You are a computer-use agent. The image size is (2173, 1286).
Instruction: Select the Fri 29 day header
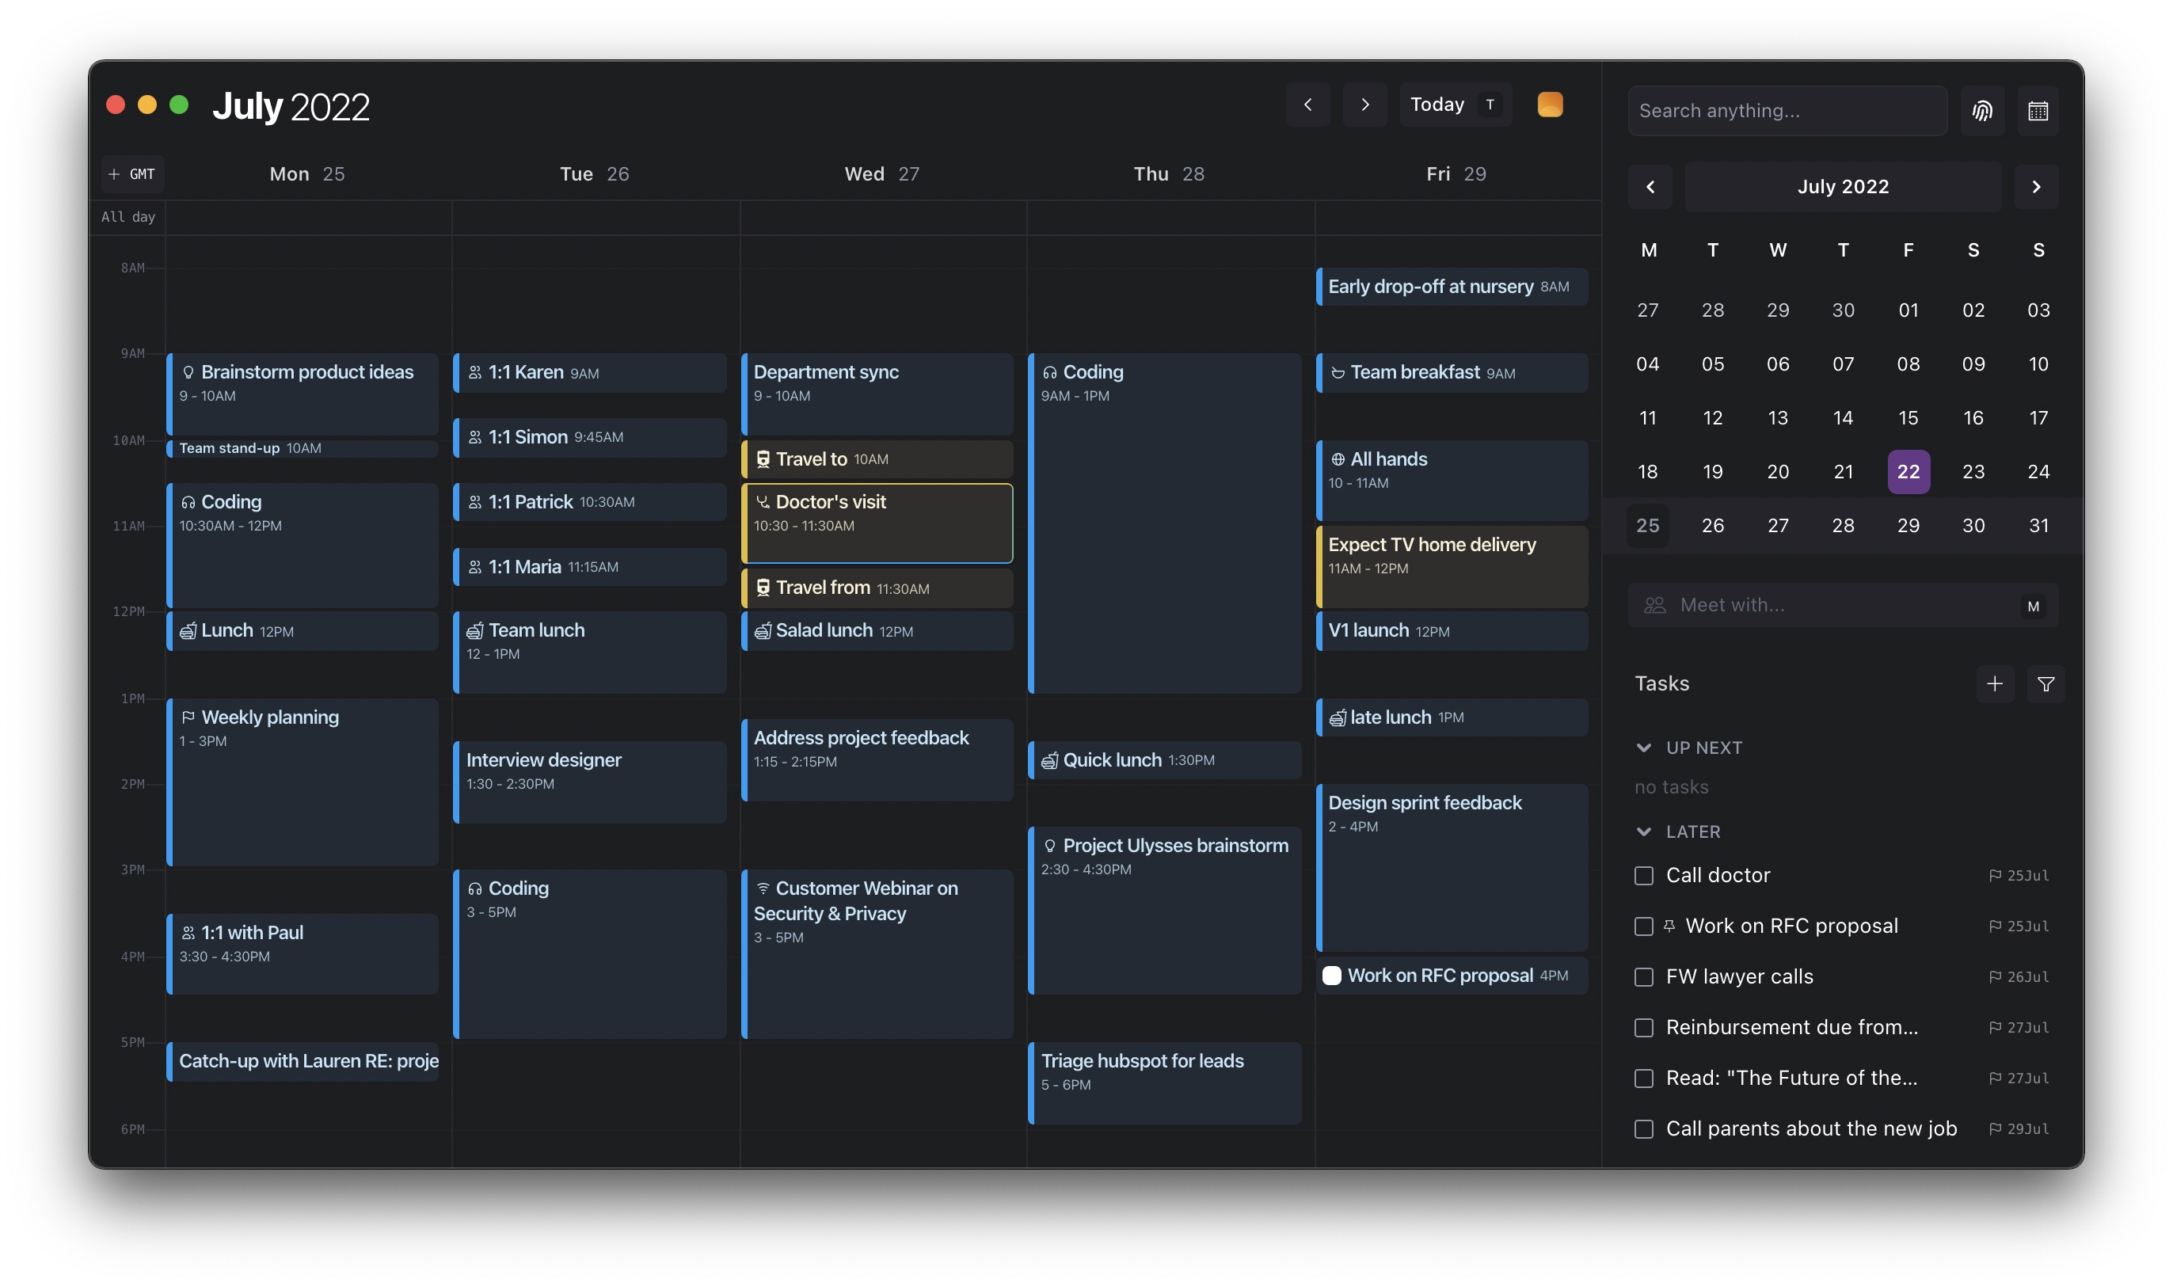[x=1456, y=174]
